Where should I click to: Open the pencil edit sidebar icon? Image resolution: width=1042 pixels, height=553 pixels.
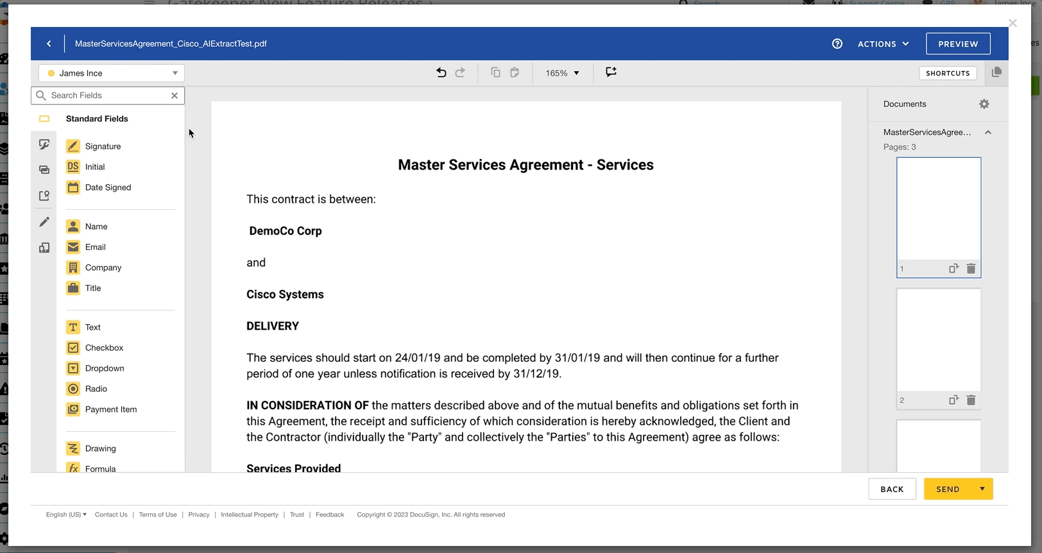click(44, 222)
